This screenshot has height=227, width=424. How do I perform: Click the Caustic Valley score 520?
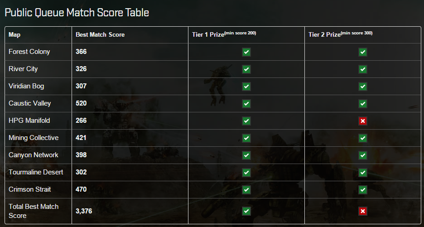point(81,103)
